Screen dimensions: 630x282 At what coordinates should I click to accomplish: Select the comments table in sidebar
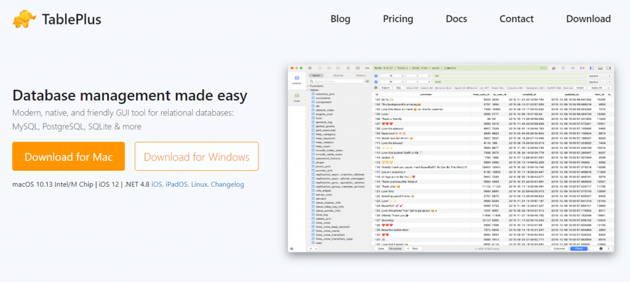[321, 98]
